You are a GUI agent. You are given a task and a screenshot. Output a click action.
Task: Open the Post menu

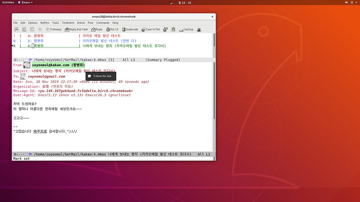point(90,23)
